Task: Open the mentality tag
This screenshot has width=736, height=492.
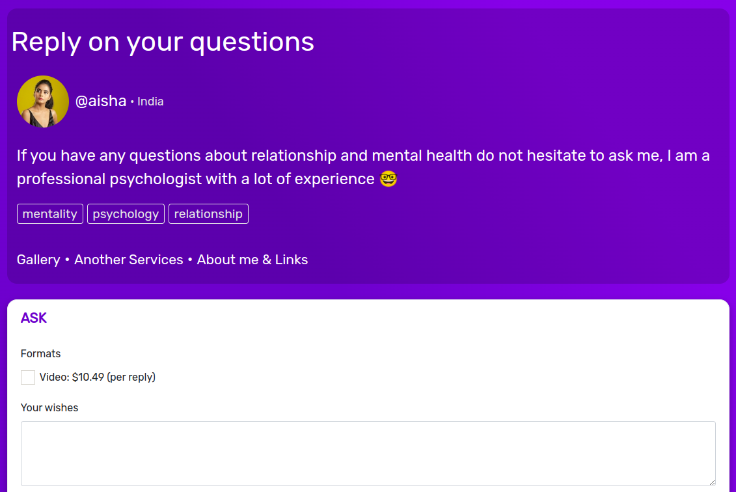Action: coord(49,214)
